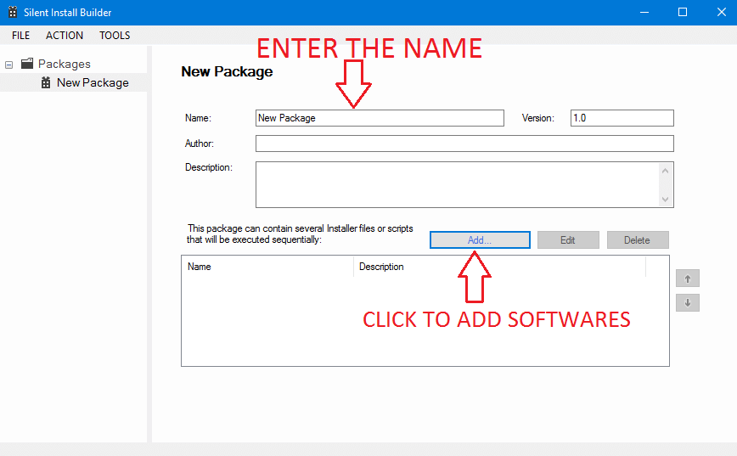Maximize the Silent Install Builder window
Screen dimensions: 737x456
[x=683, y=12]
